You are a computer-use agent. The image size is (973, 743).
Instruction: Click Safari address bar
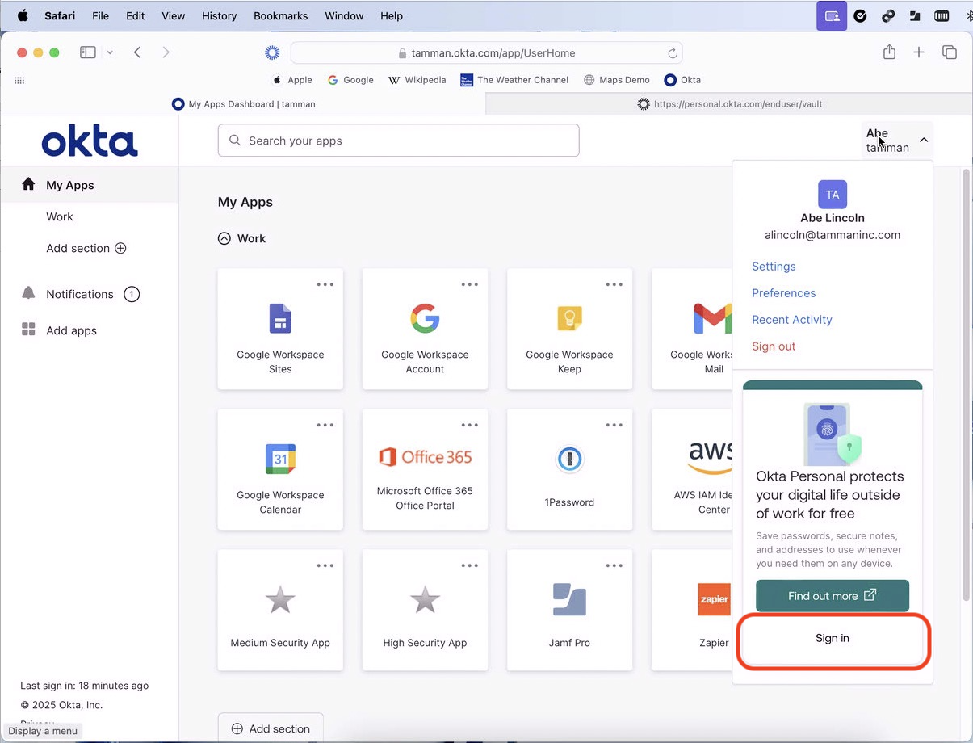click(x=486, y=53)
